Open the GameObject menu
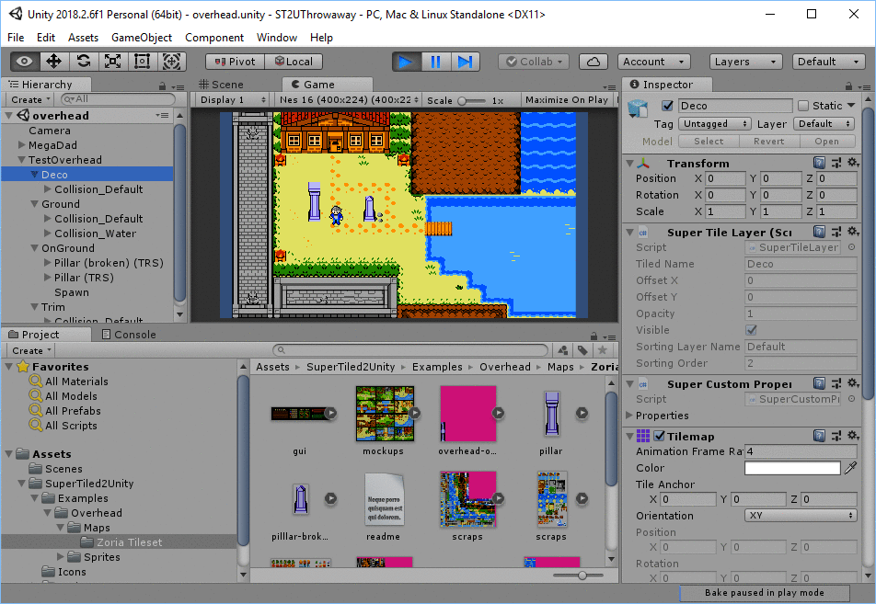The height and width of the screenshot is (604, 876). pyautogui.click(x=142, y=38)
